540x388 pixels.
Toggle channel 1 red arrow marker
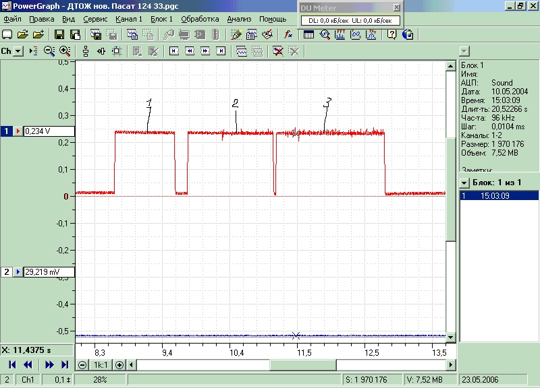(x=18, y=131)
